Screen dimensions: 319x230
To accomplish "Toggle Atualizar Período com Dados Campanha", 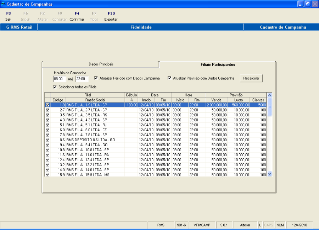I will [x=96, y=78].
